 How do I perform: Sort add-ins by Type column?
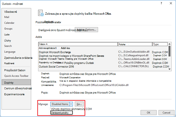pos(160,44)
